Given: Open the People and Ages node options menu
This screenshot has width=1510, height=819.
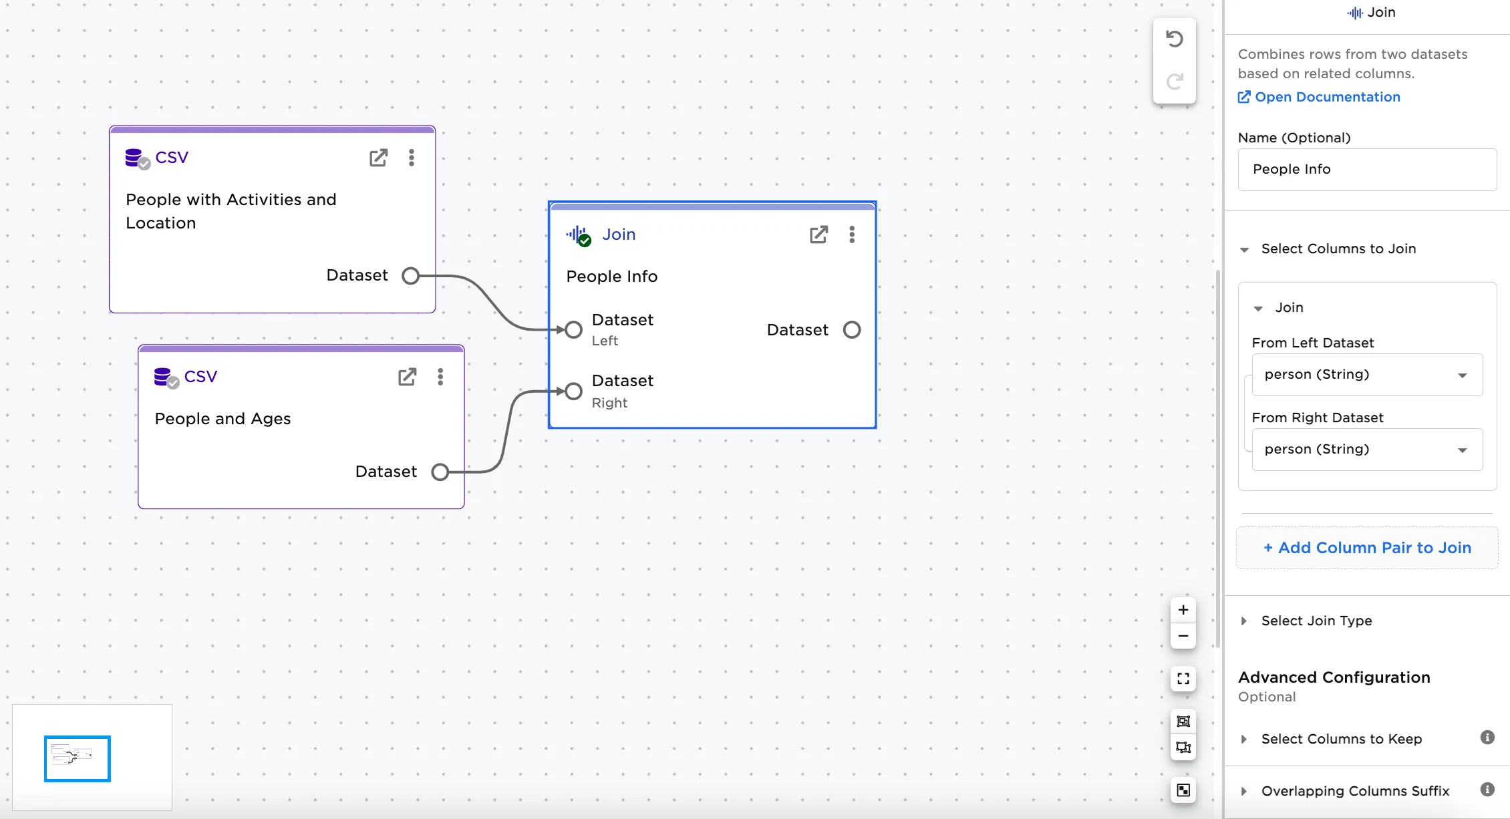Looking at the screenshot, I should click(440, 377).
